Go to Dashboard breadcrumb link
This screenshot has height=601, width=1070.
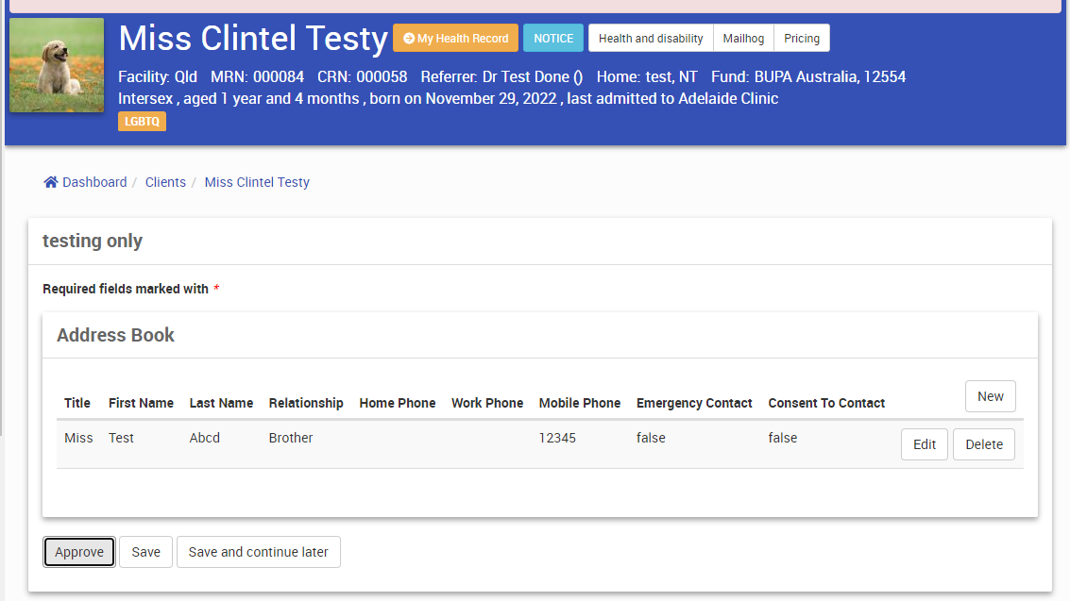pyautogui.click(x=94, y=182)
